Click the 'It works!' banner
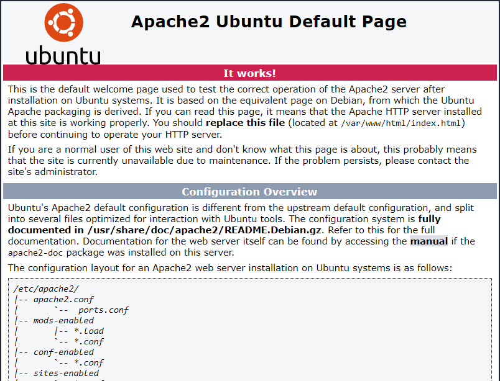The image size is (500, 381). pyautogui.click(x=249, y=73)
